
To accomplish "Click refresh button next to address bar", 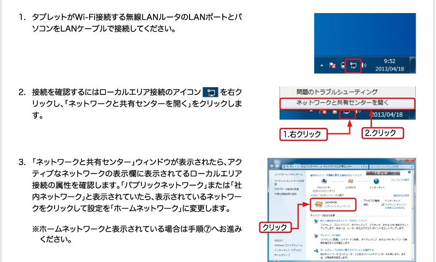I will [x=366, y=167].
